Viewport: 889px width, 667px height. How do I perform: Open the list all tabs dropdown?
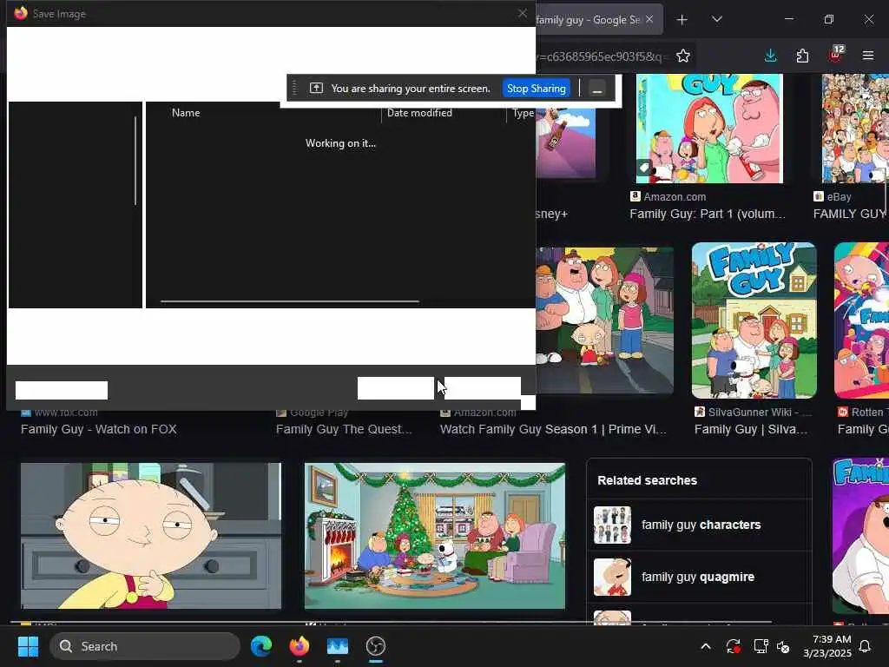716,19
